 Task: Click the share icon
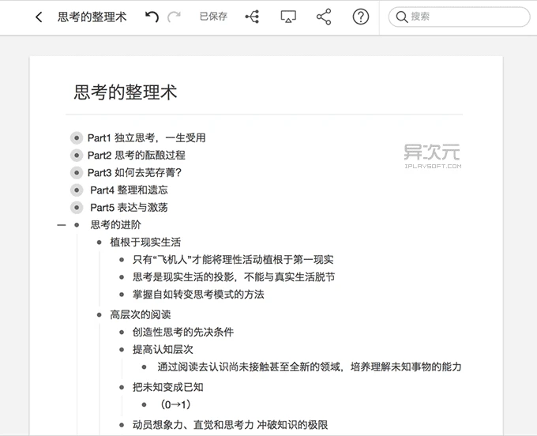click(x=324, y=17)
